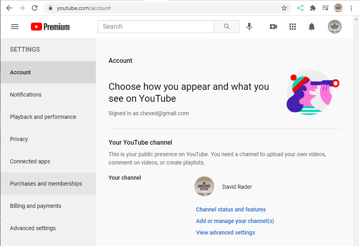Open Purchases and memberships settings
The height and width of the screenshot is (246, 359).
48,184
